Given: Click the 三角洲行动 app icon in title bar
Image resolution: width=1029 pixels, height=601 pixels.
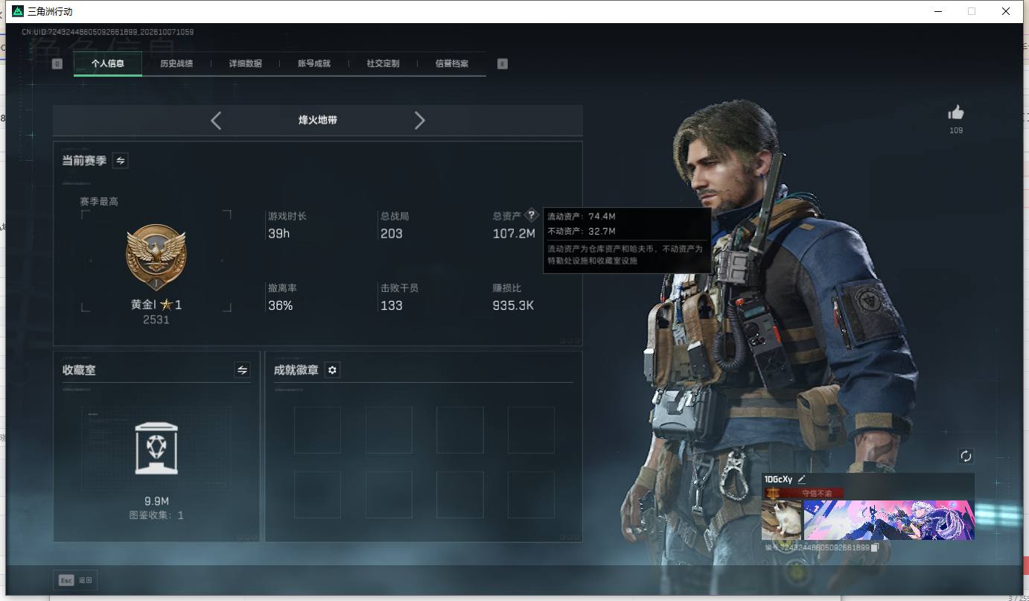Looking at the screenshot, I should (x=18, y=11).
